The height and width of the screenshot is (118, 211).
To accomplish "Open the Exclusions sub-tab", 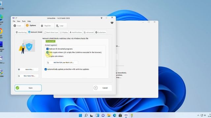I will [101, 32].
